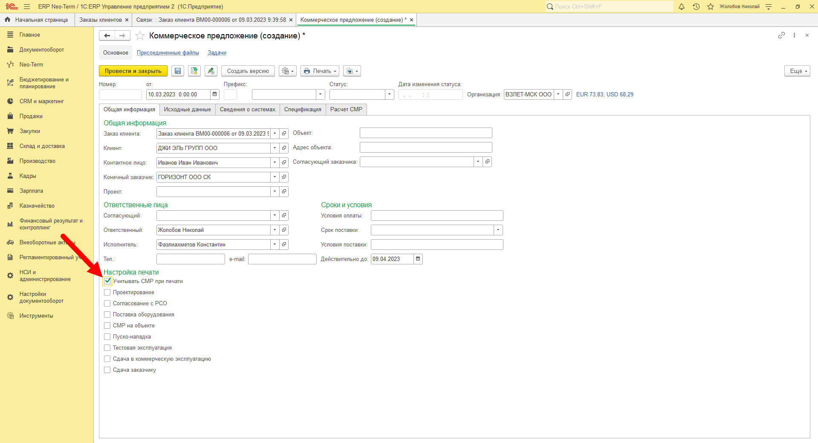The image size is (818, 443).
Task: Click the post document icon
Action: point(194,71)
